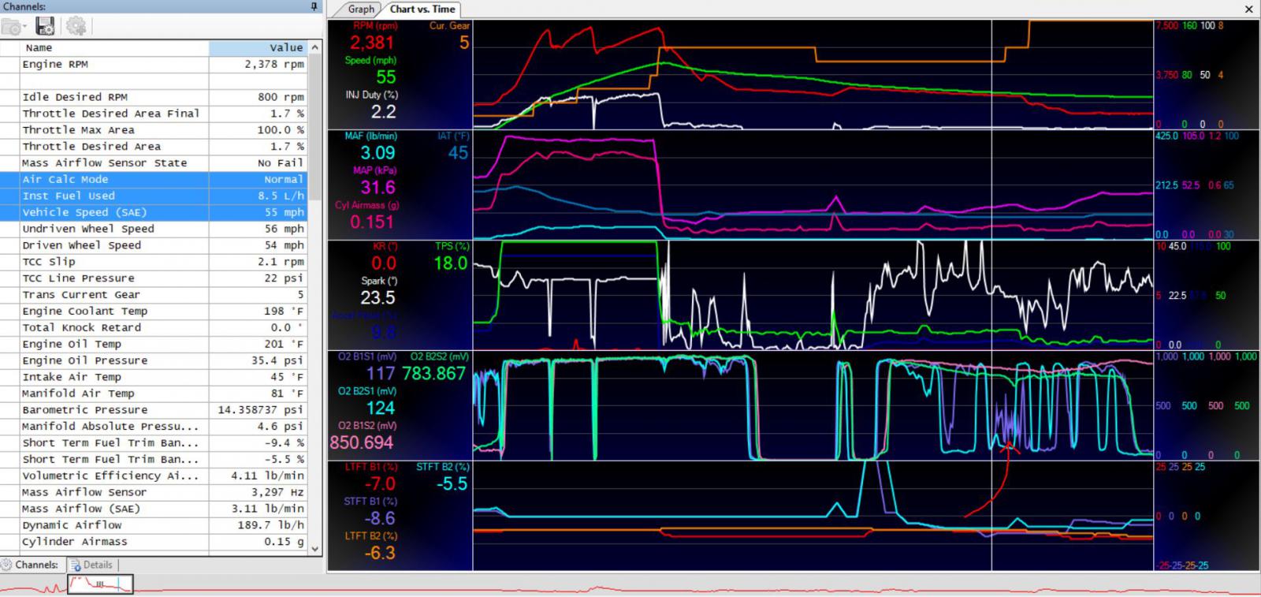Pin the Channels panel with the pushpin icon

[x=314, y=6]
